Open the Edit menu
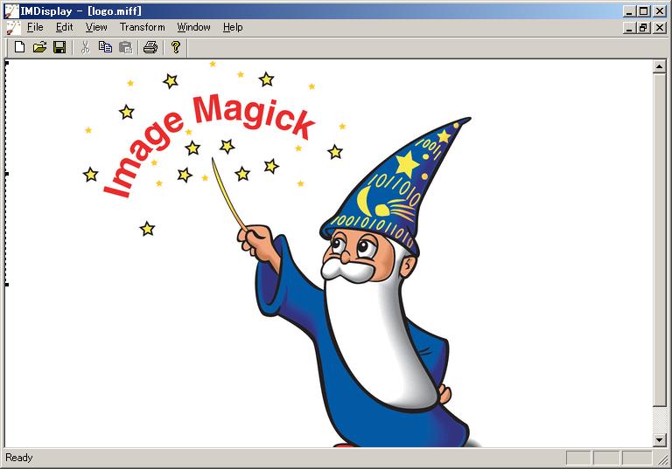 (64, 27)
